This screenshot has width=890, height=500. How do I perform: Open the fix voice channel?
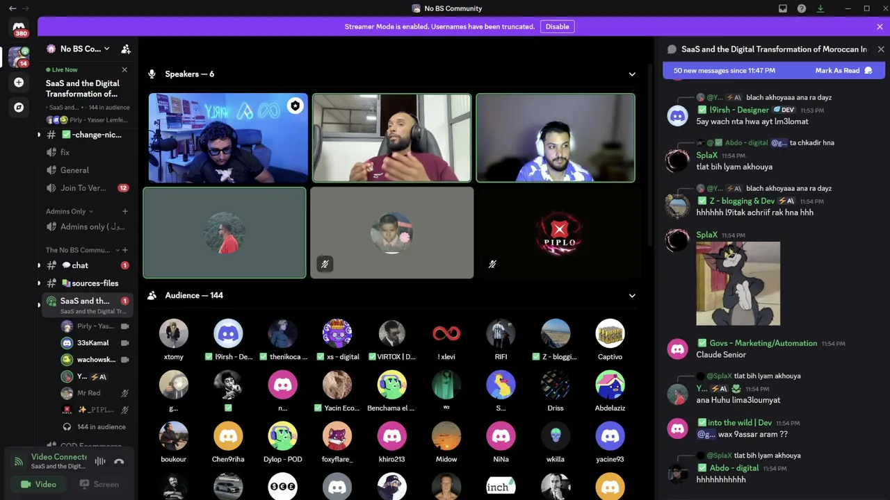pos(88,152)
